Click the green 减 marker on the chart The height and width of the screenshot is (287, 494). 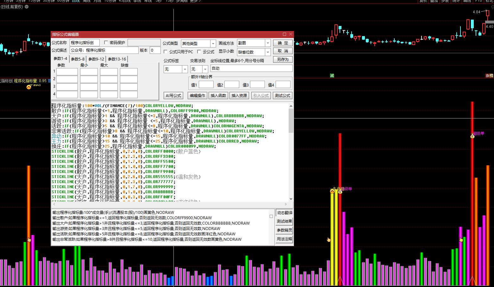(332, 76)
